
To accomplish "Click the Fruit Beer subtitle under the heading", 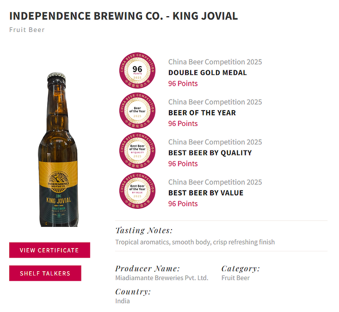I will point(27,30).
